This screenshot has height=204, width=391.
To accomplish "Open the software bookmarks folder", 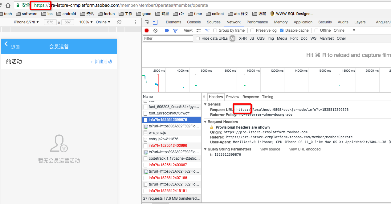I will [26, 14].
